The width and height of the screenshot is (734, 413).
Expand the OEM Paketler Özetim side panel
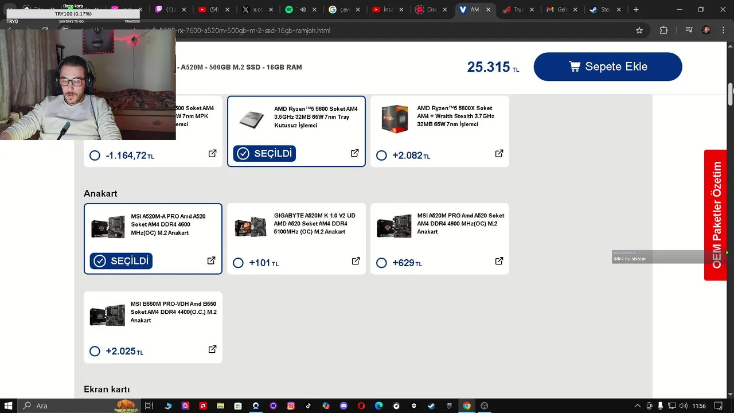pyautogui.click(x=716, y=215)
